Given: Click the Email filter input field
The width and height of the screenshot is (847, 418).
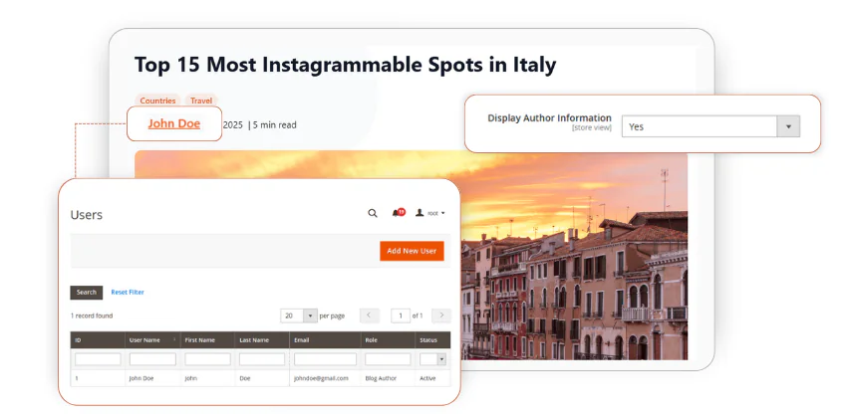Looking at the screenshot, I should tap(325, 359).
